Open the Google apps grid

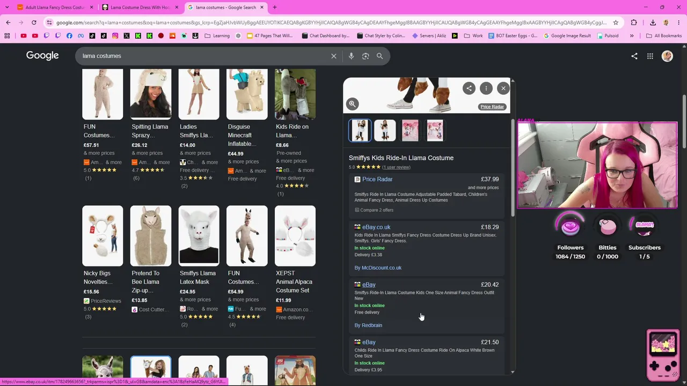pyautogui.click(x=650, y=56)
